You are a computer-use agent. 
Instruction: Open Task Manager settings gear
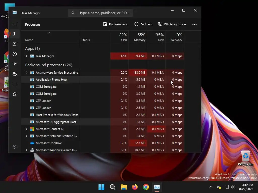pyautogui.click(x=15, y=147)
